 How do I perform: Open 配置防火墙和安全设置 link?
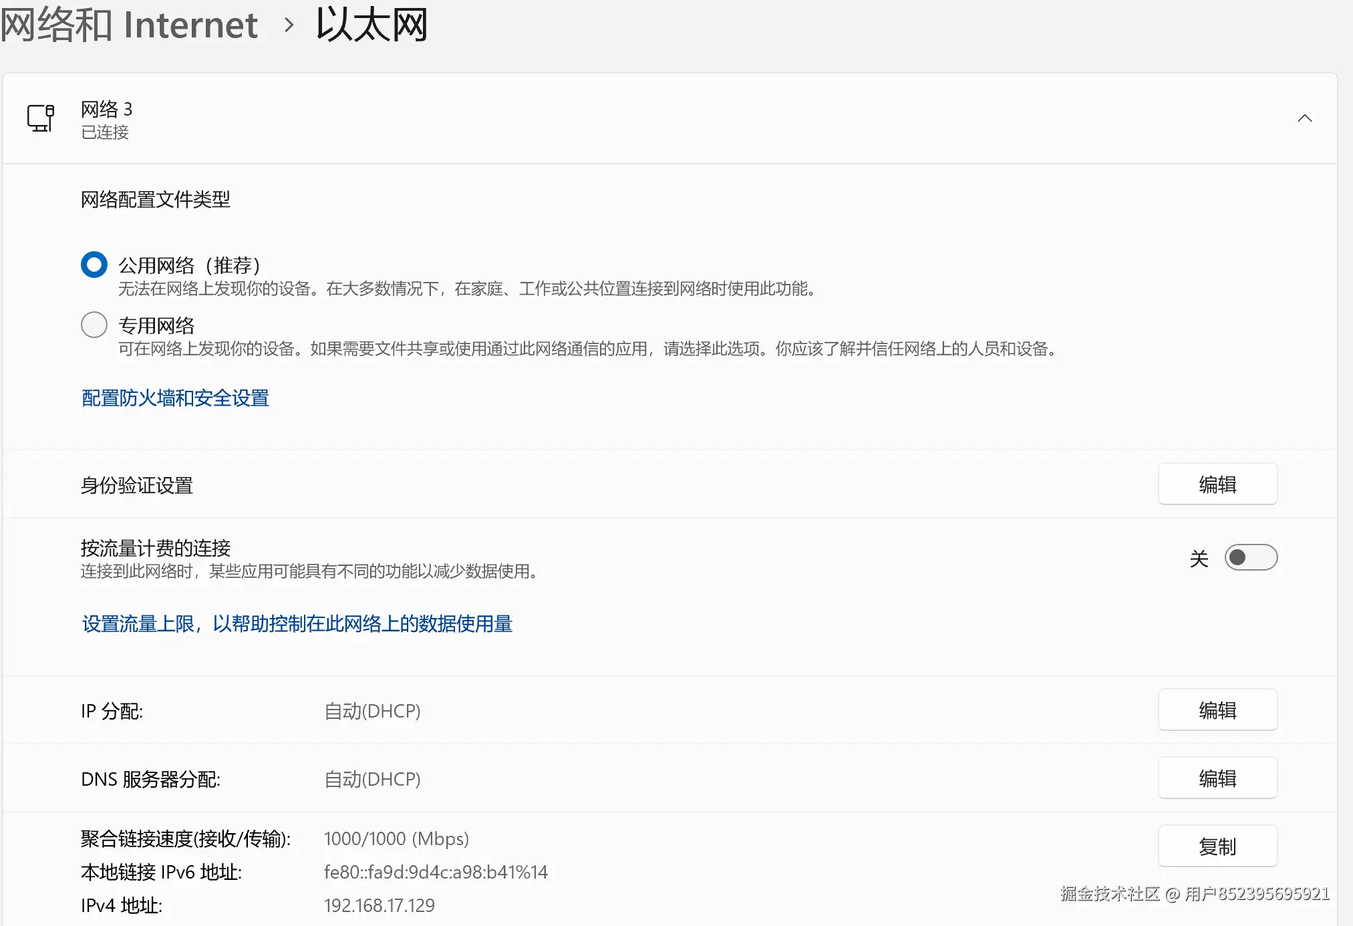(175, 398)
